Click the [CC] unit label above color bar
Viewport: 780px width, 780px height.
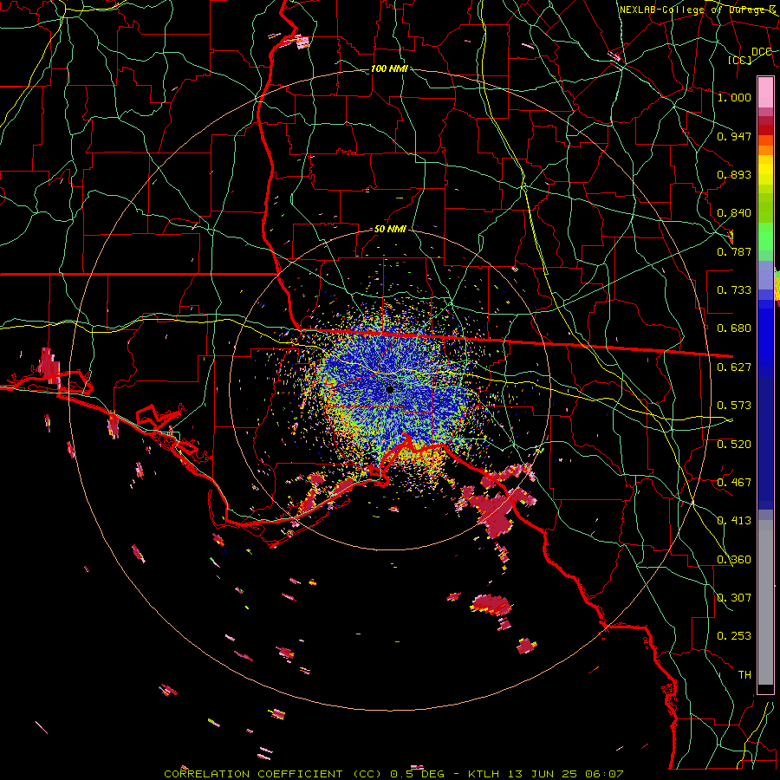point(740,60)
